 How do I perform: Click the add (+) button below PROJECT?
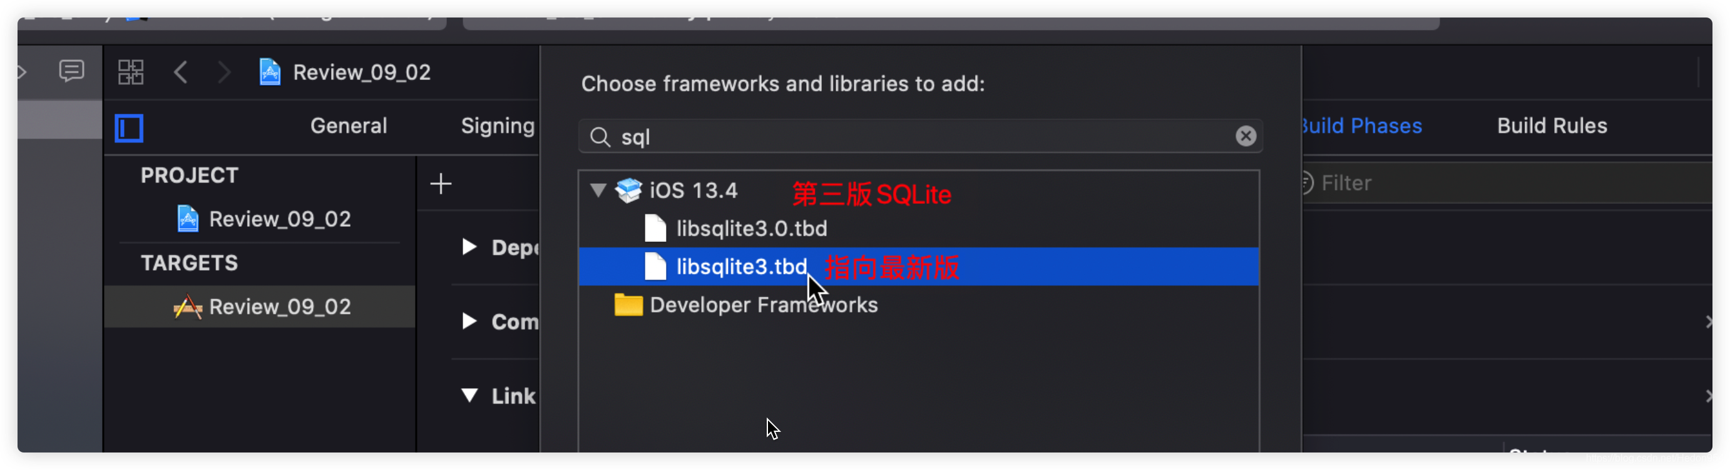(x=441, y=183)
